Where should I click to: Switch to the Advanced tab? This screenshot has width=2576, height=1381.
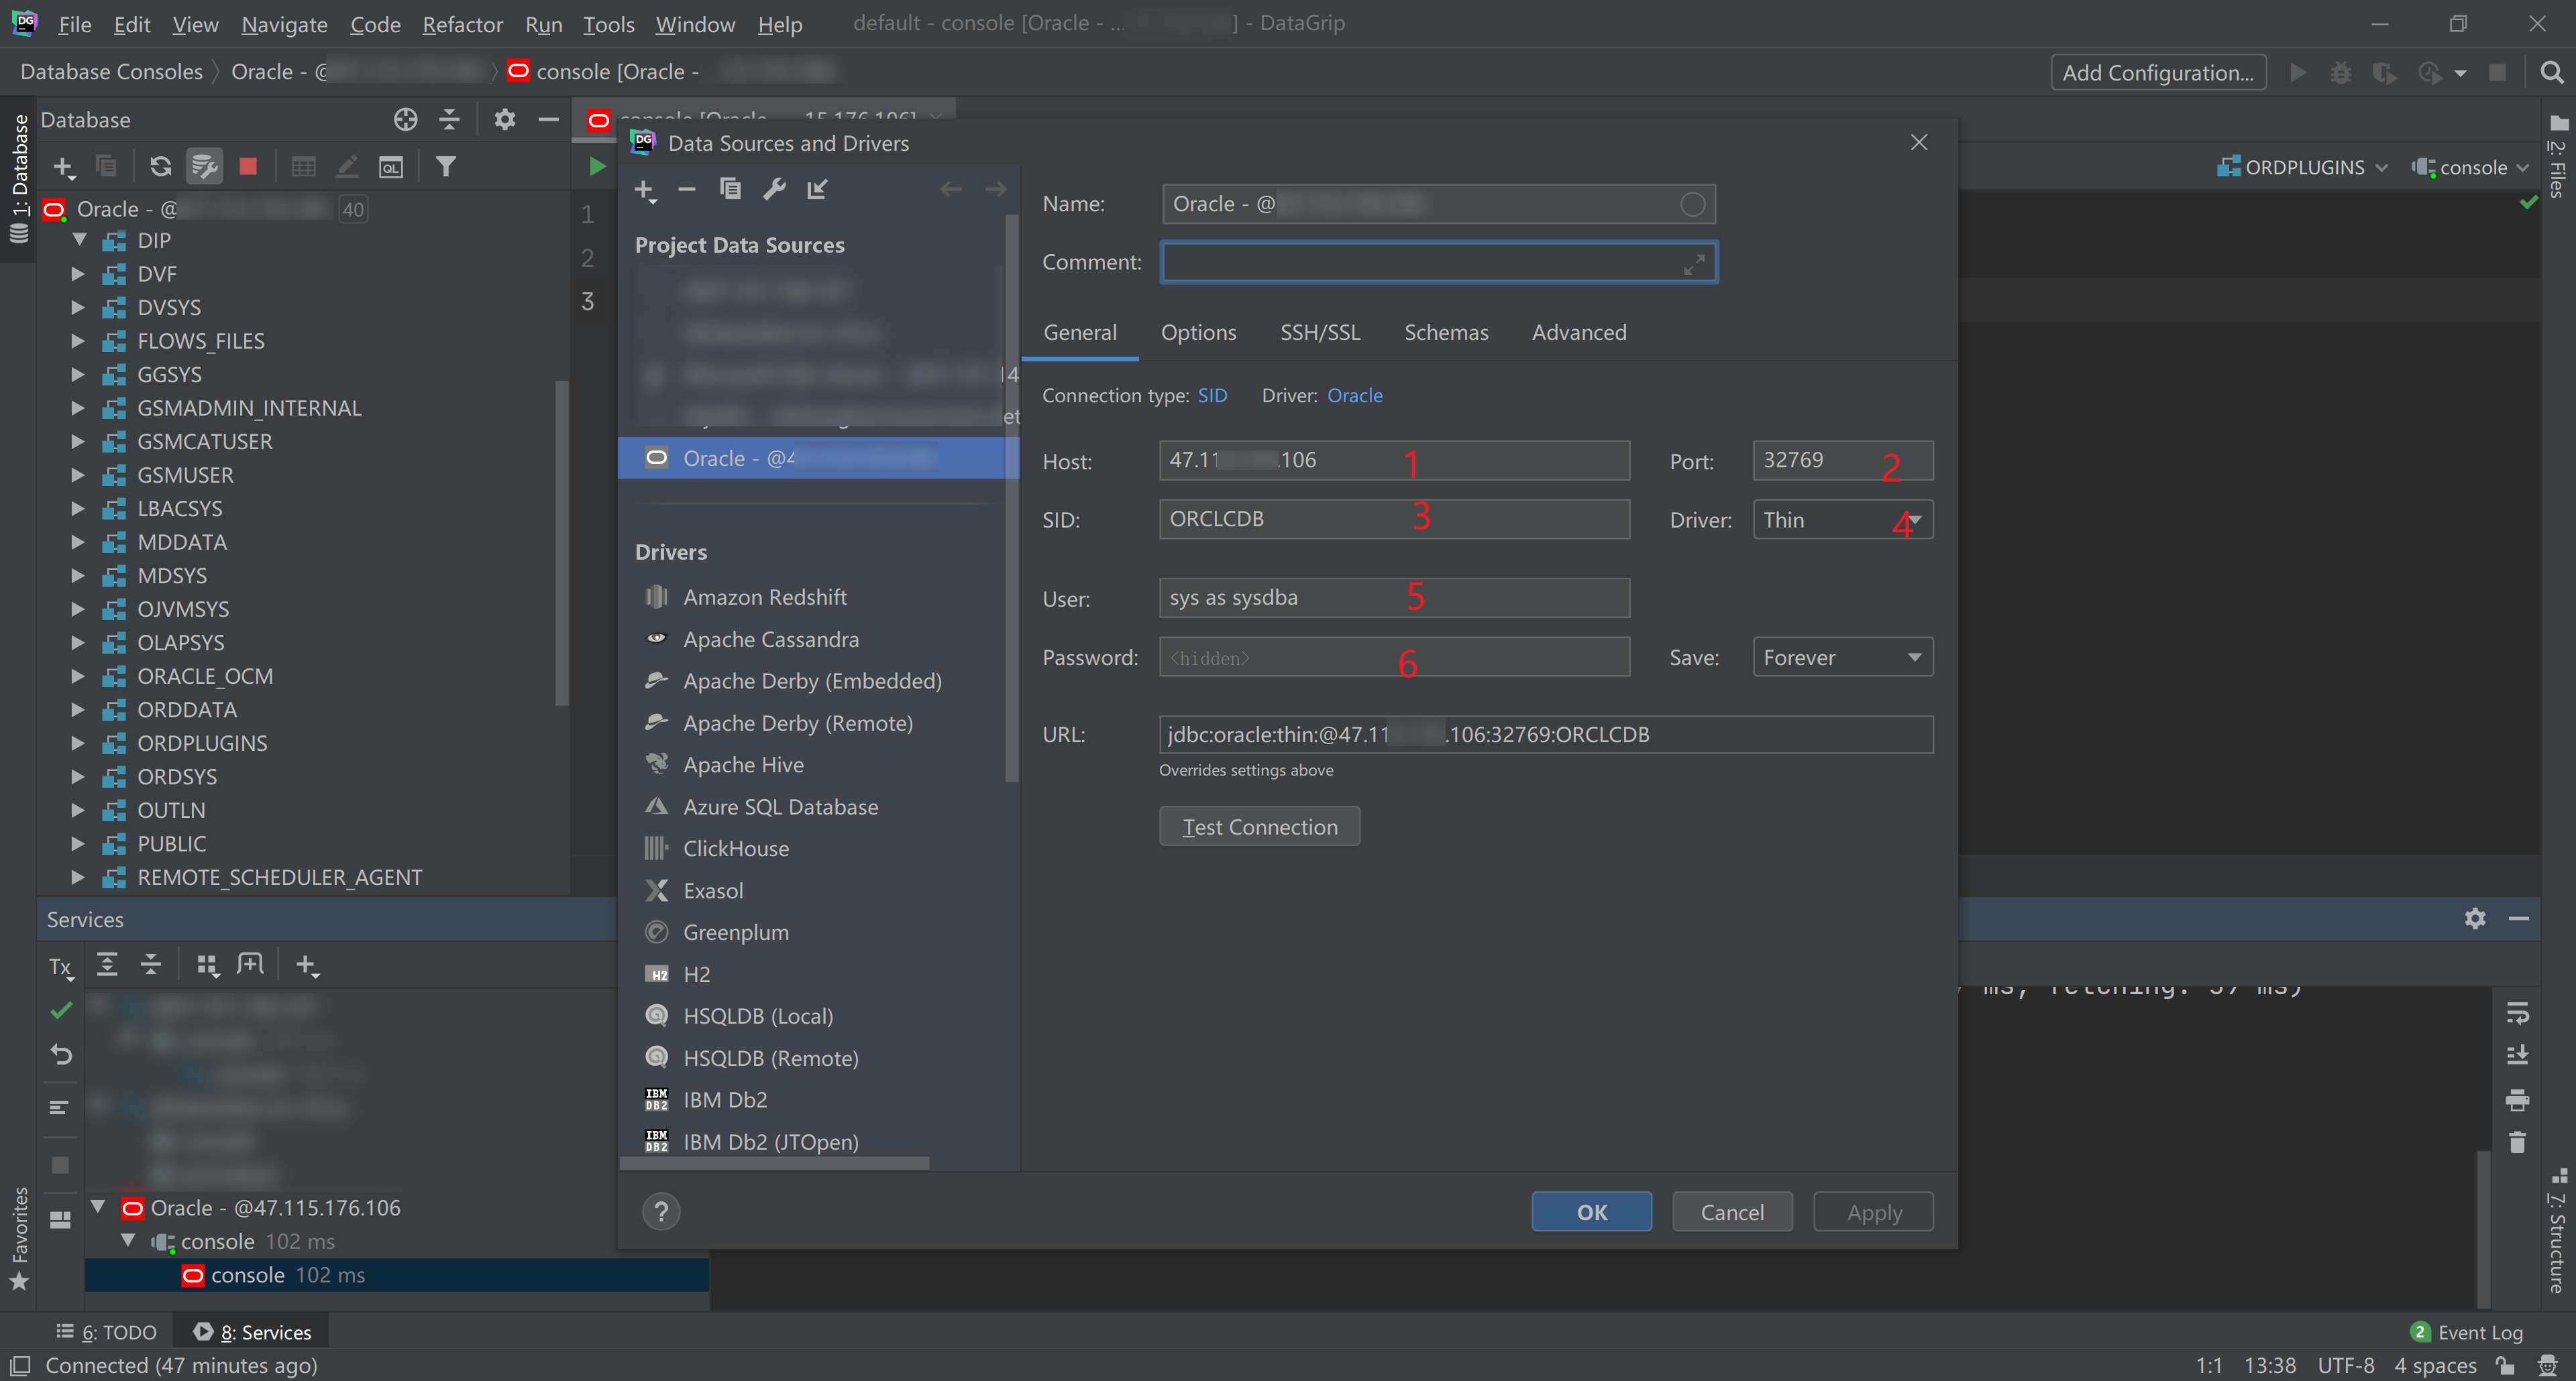(1579, 333)
